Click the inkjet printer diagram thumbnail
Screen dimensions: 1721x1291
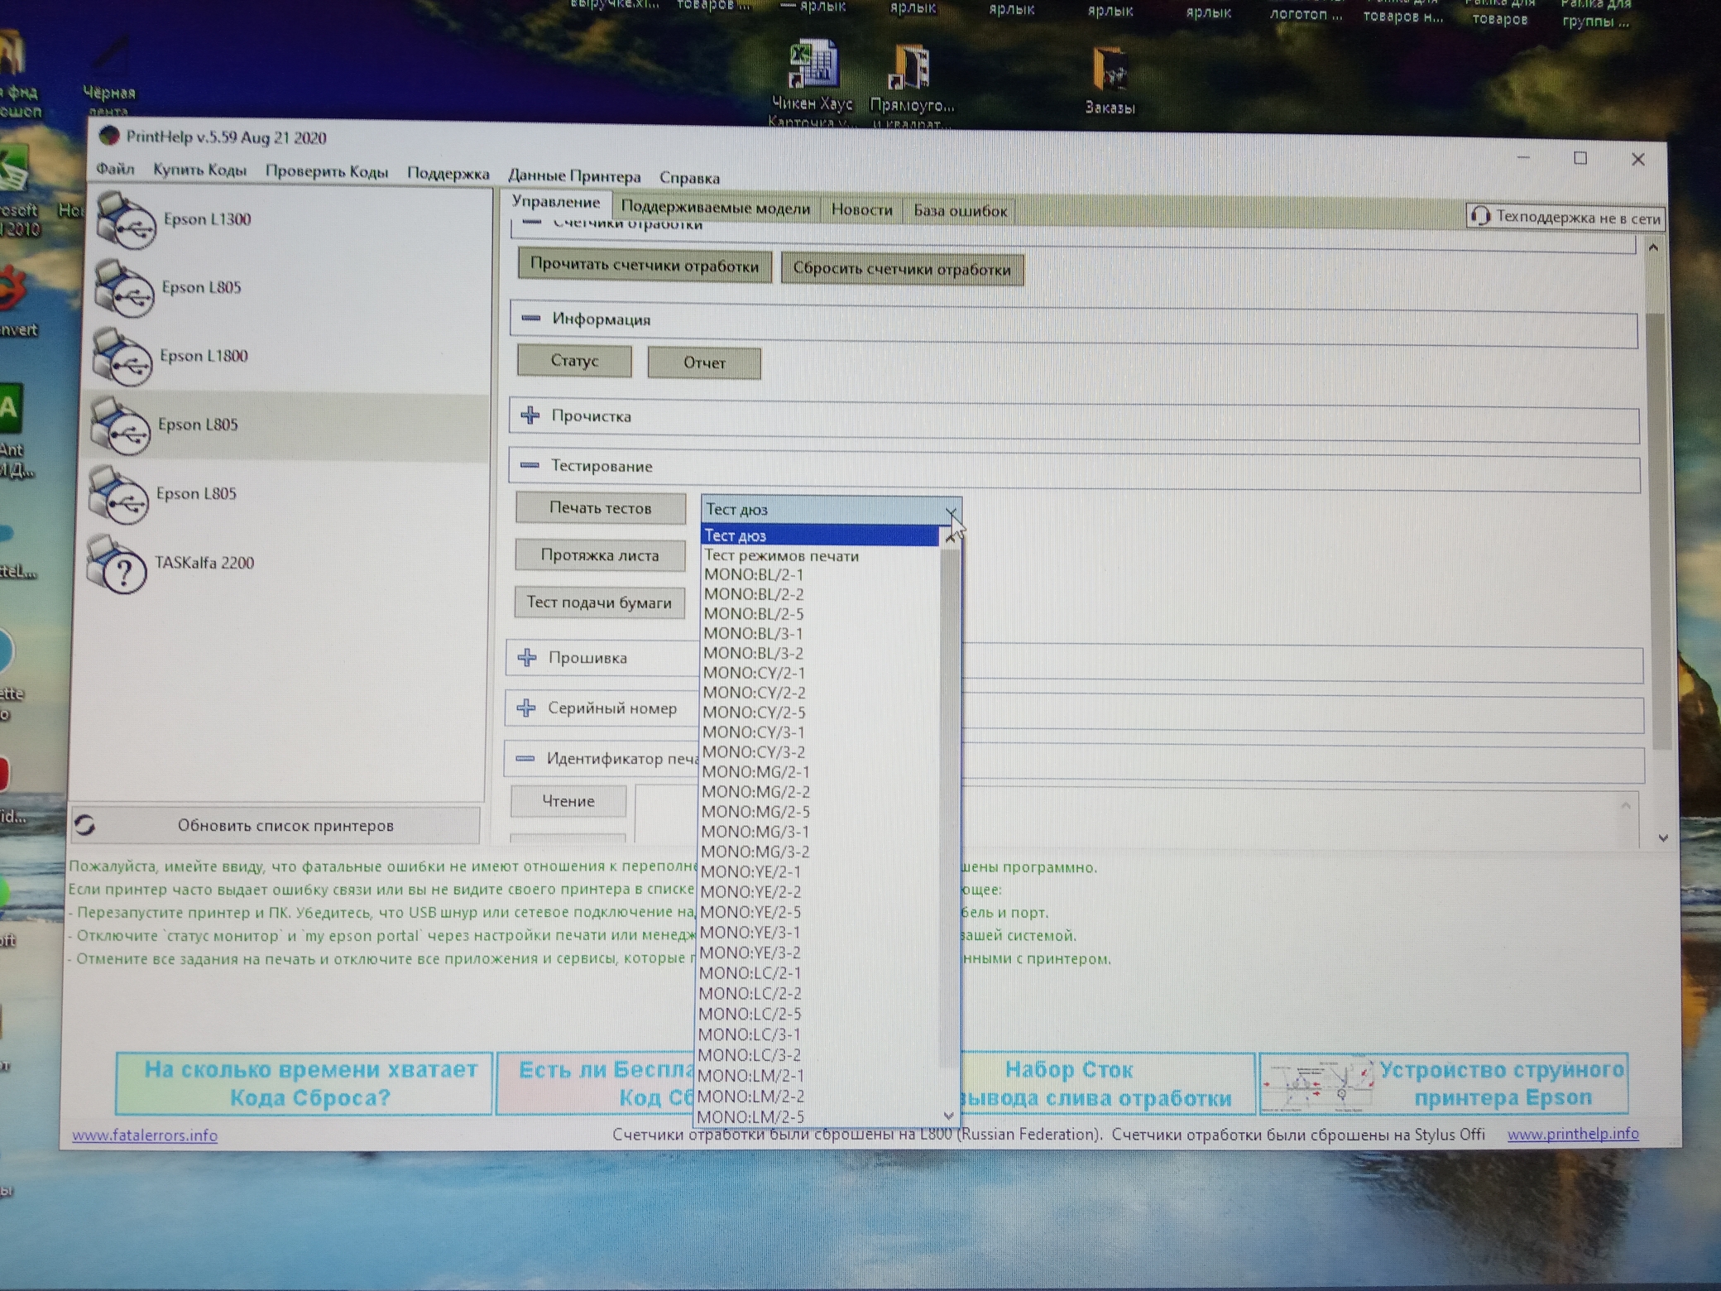click(1317, 1084)
